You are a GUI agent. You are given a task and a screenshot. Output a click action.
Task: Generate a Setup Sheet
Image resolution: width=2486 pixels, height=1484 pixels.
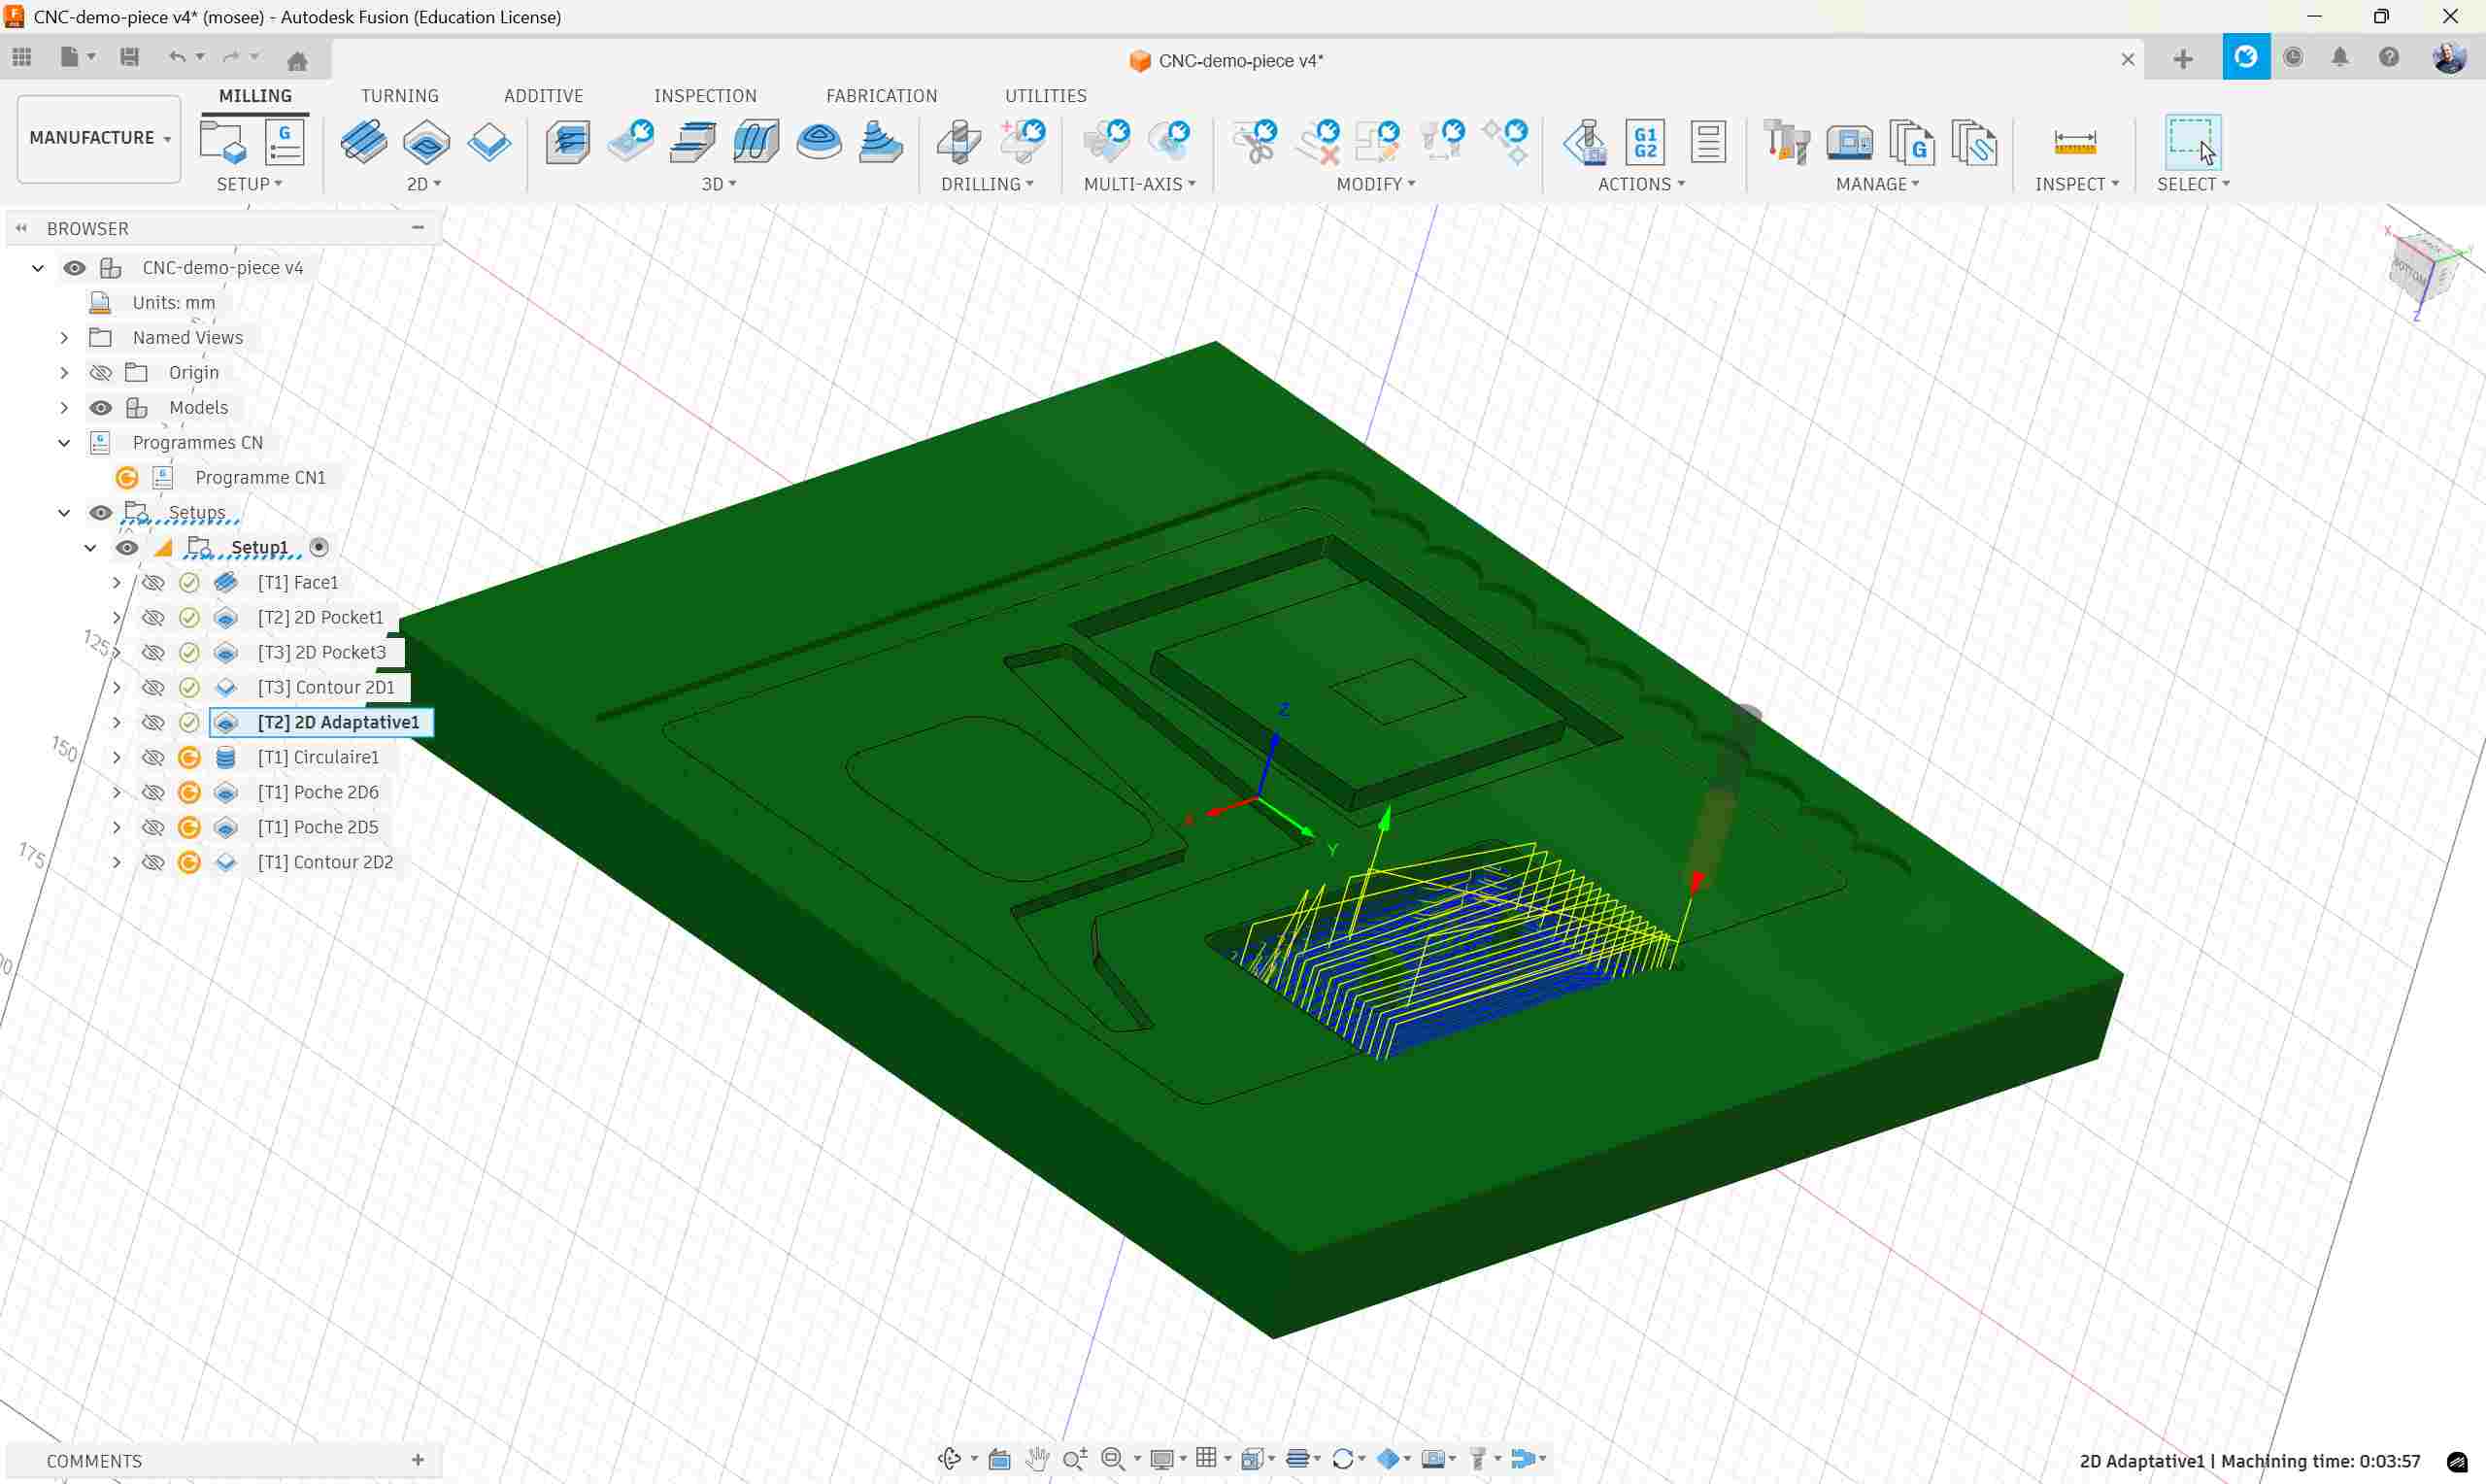tap(1708, 142)
